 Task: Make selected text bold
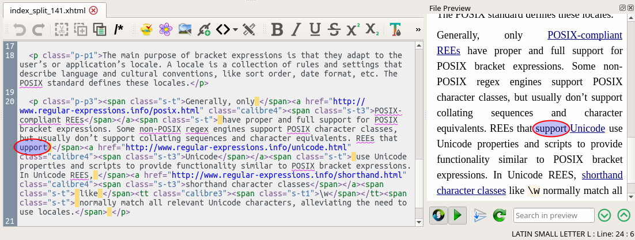click(x=277, y=29)
